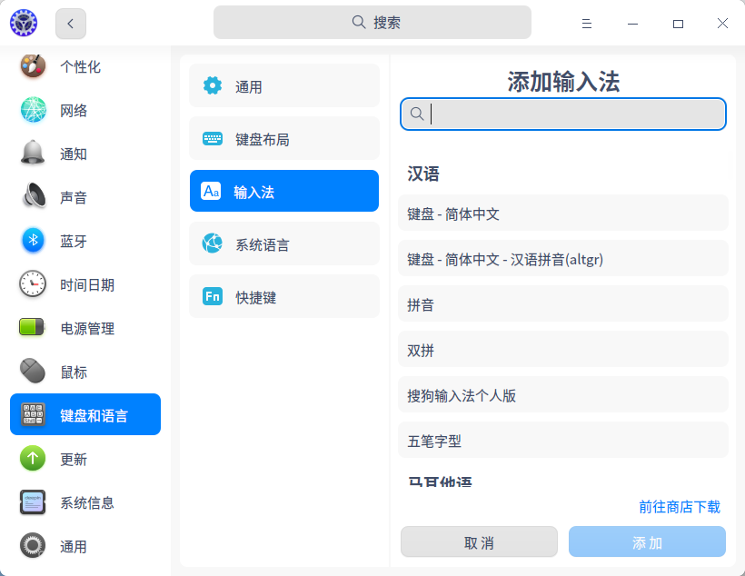This screenshot has width=745, height=576.
Task: Open the 网络 network settings icon
Action: coord(33,110)
